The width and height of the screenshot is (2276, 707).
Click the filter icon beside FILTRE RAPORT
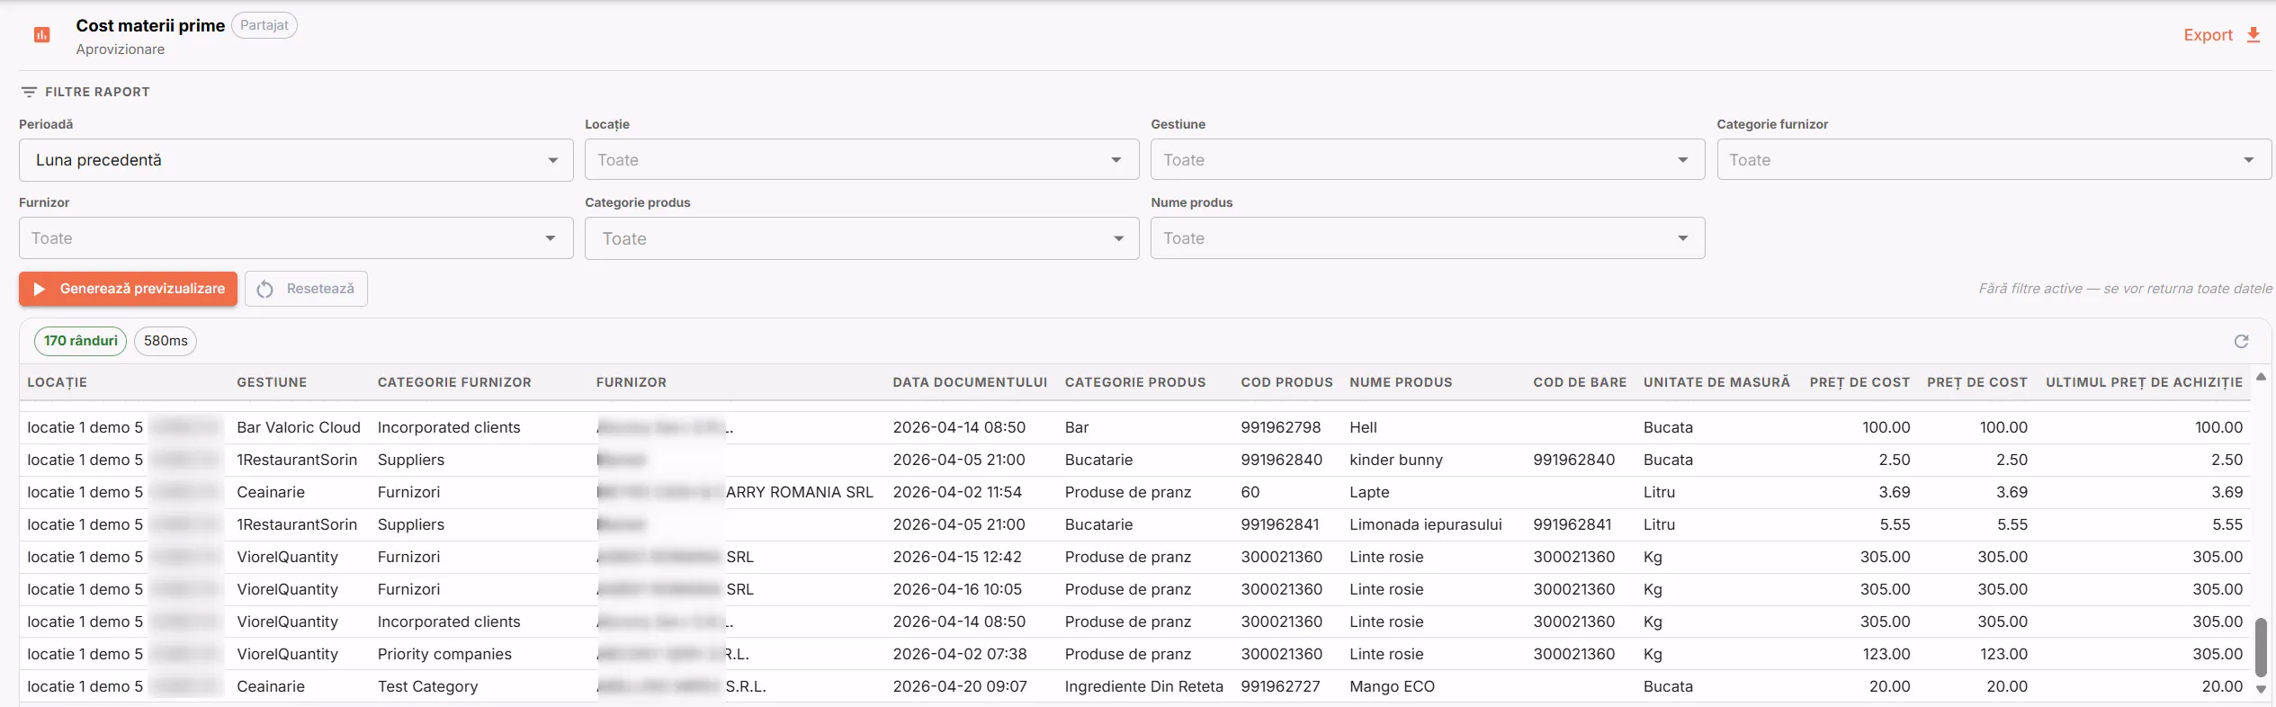click(29, 92)
